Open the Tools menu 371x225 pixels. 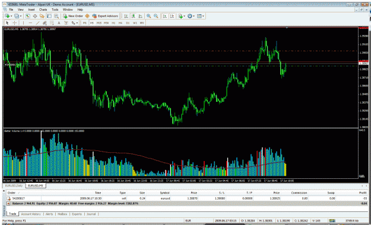pos(55,9)
